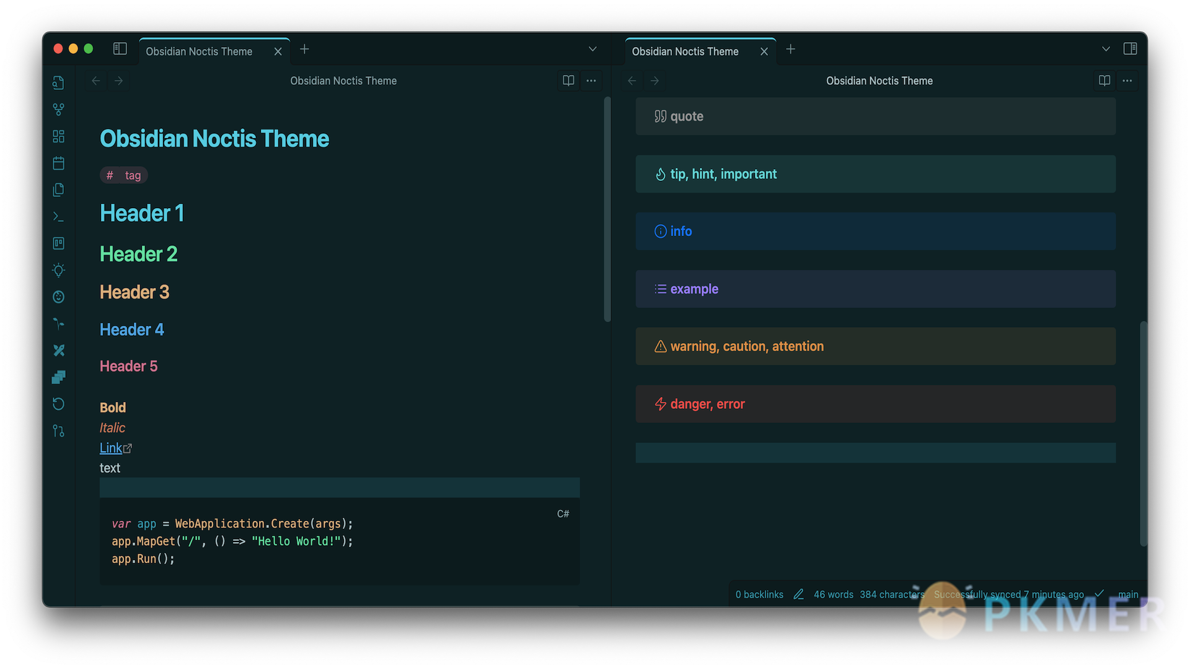
Task: Close the left Obsidian Noctis Theme tab
Action: click(x=278, y=51)
